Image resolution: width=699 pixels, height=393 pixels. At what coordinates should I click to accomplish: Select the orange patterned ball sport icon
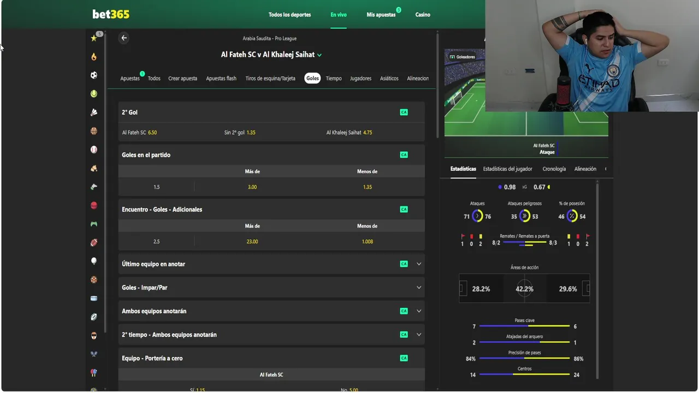(94, 279)
